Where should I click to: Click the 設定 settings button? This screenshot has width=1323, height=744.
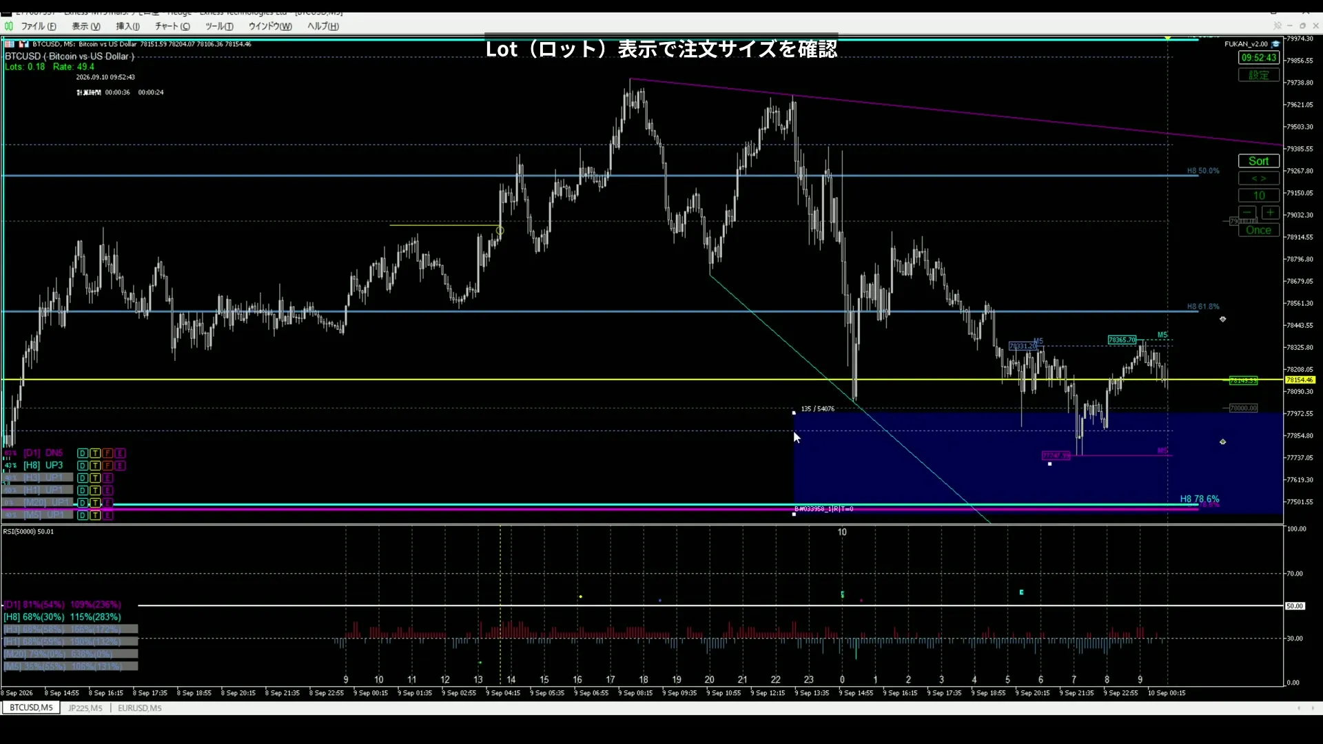1259,75
